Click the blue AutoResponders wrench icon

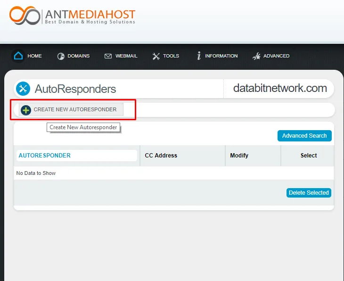23,89
